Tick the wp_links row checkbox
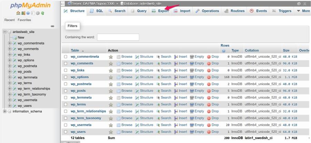The height and width of the screenshot is (143, 311). (66, 70)
